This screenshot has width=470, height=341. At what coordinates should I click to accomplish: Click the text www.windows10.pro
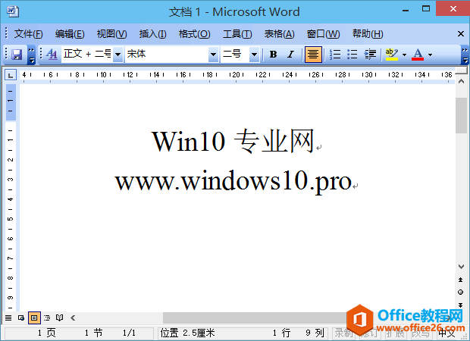point(233,181)
